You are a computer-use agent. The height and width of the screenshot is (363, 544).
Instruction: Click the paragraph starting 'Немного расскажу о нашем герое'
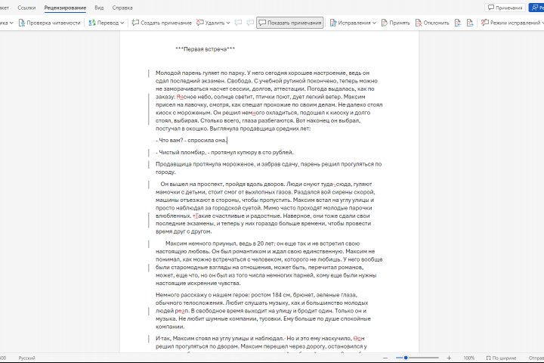(x=263, y=311)
